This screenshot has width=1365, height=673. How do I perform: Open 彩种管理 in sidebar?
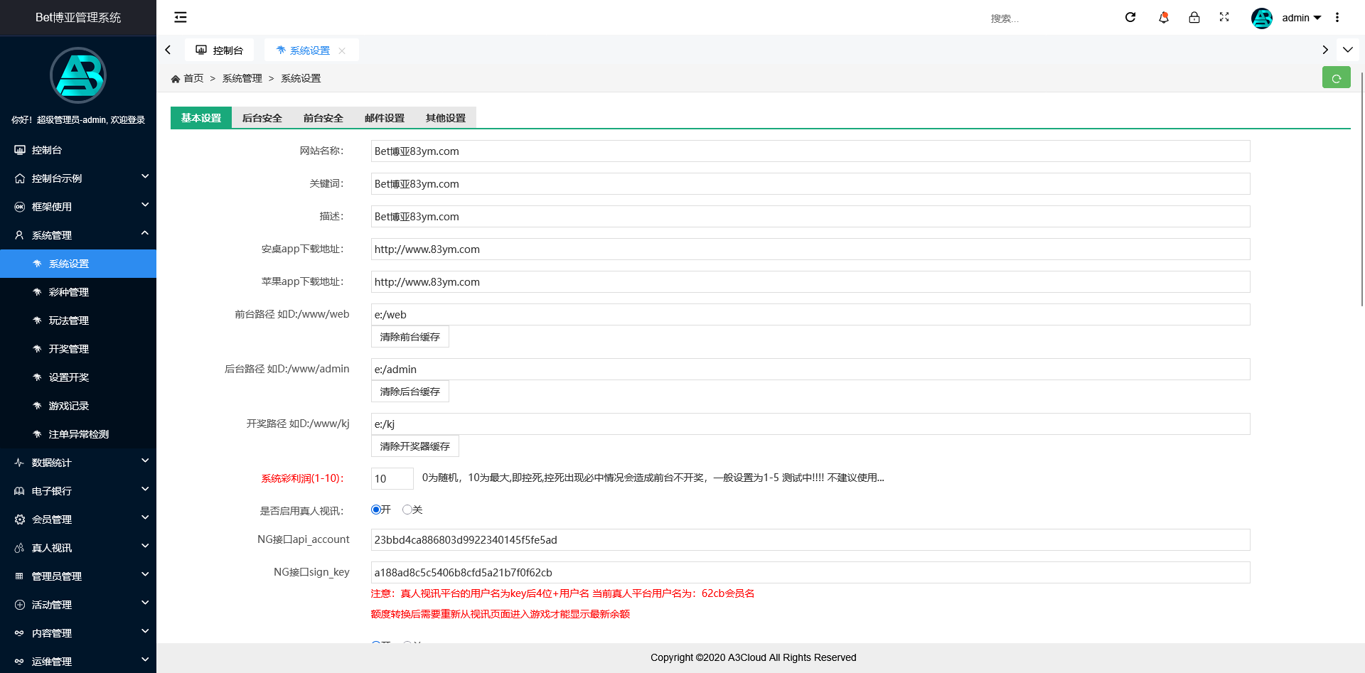pyautogui.click(x=78, y=292)
